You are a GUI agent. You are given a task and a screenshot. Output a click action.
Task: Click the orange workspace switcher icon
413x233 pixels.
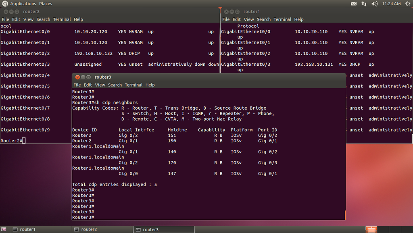coord(371,229)
